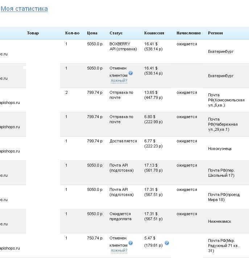Click the Регион column header
This screenshot has height=259, width=249.
coord(215,33)
